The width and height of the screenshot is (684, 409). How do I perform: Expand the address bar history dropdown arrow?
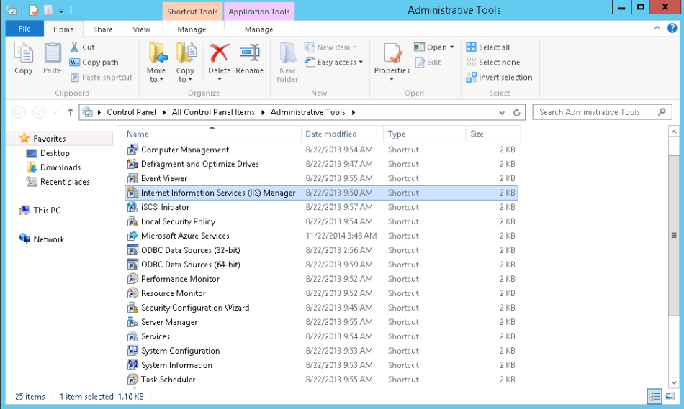(502, 112)
